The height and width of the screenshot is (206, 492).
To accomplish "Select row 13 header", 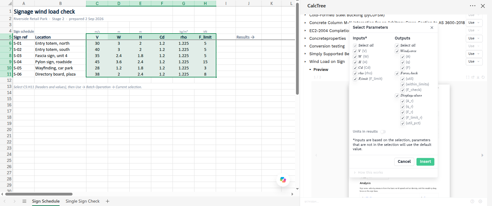I will point(6,86).
